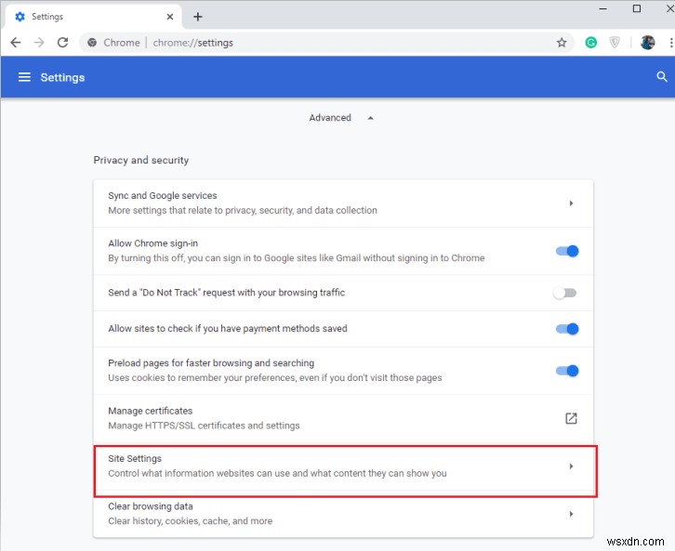The width and height of the screenshot is (675, 551).
Task: Expand Sync and Google services arrow
Action: 571,203
